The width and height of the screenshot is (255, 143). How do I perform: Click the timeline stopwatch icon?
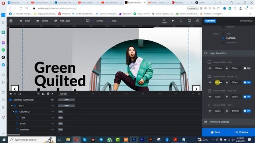click(x=48, y=94)
